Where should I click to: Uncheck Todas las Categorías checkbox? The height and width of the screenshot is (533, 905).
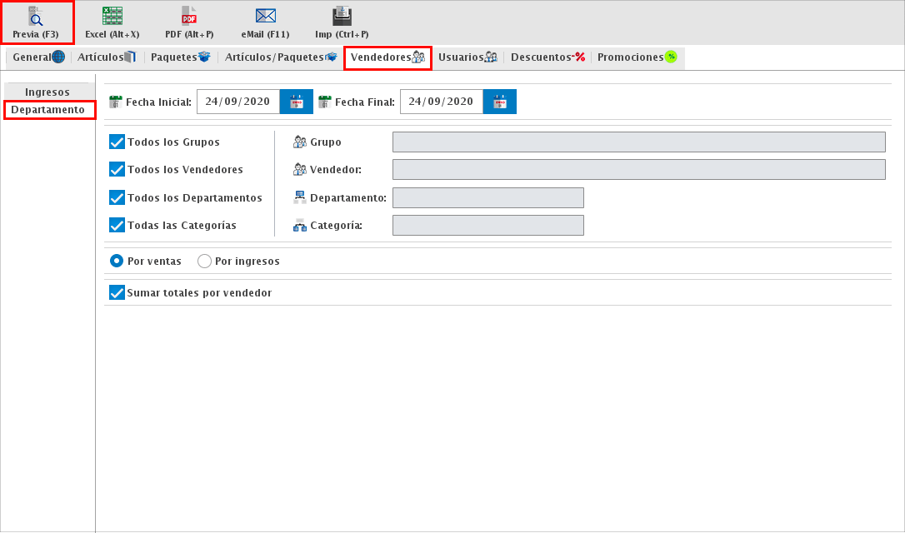click(x=117, y=226)
